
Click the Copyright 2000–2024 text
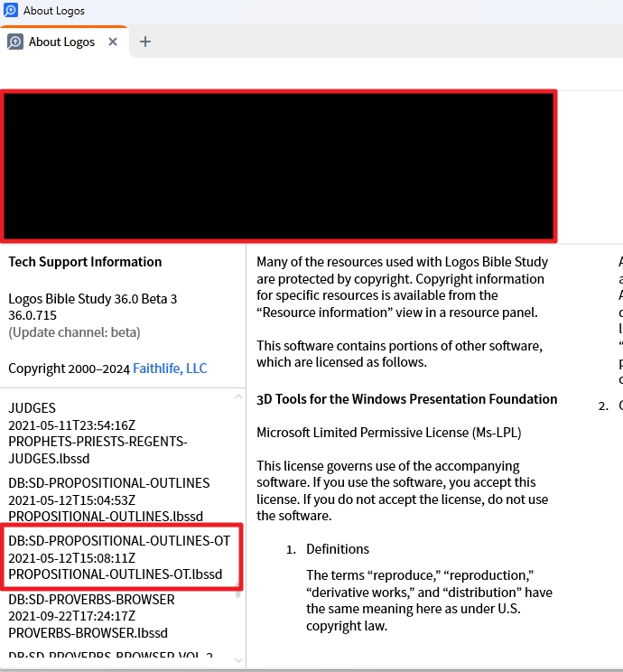(69, 369)
